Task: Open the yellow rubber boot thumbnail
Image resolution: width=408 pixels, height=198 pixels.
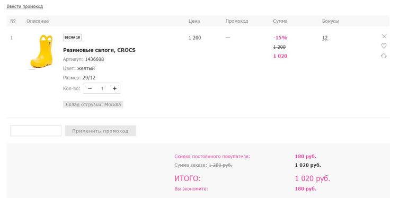Action: point(42,52)
